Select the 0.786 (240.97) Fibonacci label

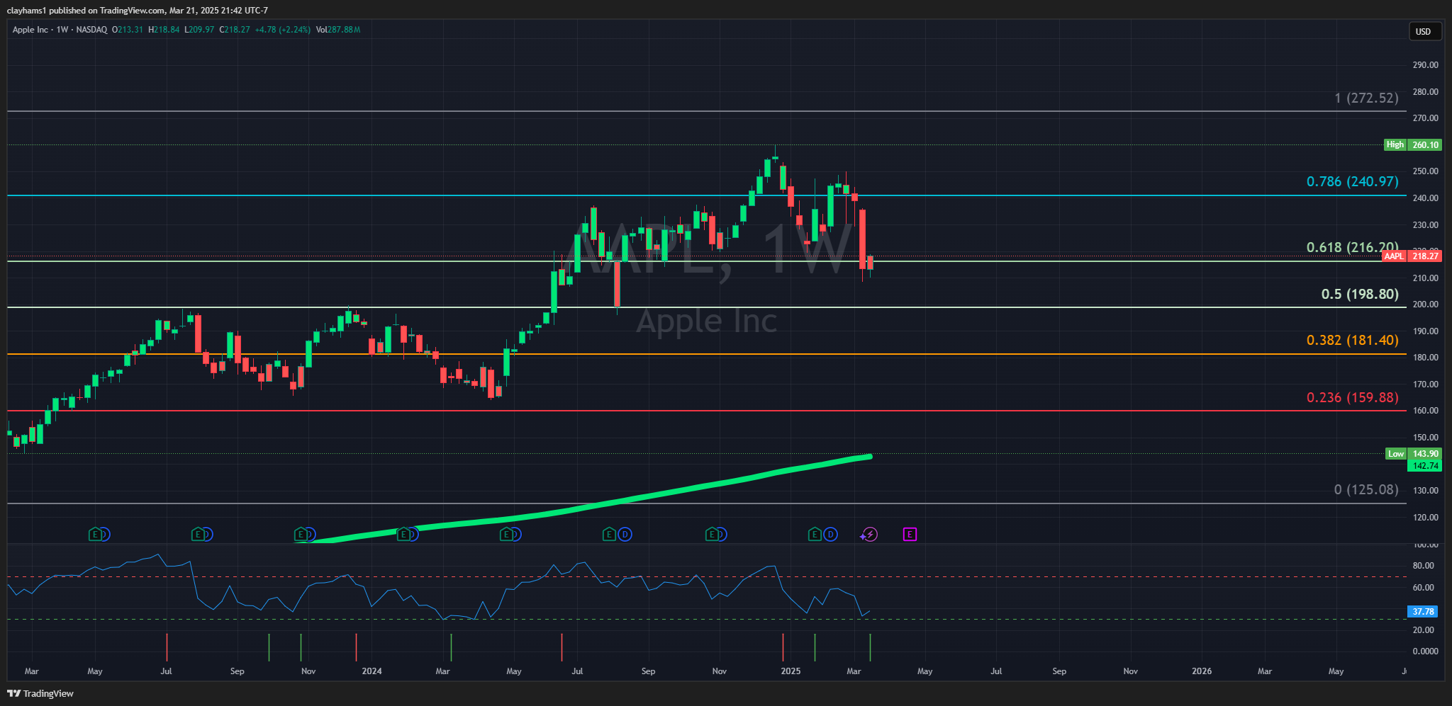(x=1353, y=182)
